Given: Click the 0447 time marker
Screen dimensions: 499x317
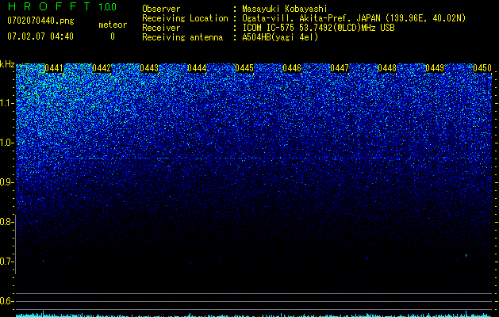Looking at the screenshot, I should [x=340, y=68].
